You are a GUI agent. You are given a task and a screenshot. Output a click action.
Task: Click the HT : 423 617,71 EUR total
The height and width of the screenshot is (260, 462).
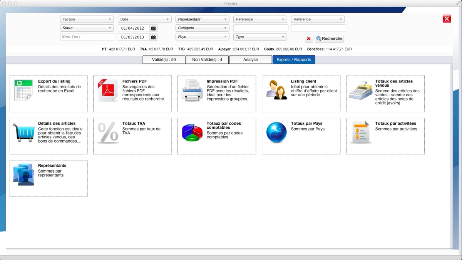tap(118, 49)
